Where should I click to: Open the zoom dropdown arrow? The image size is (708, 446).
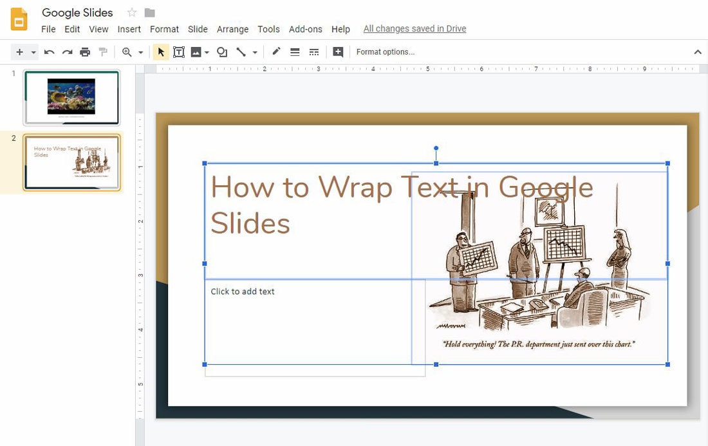point(140,53)
